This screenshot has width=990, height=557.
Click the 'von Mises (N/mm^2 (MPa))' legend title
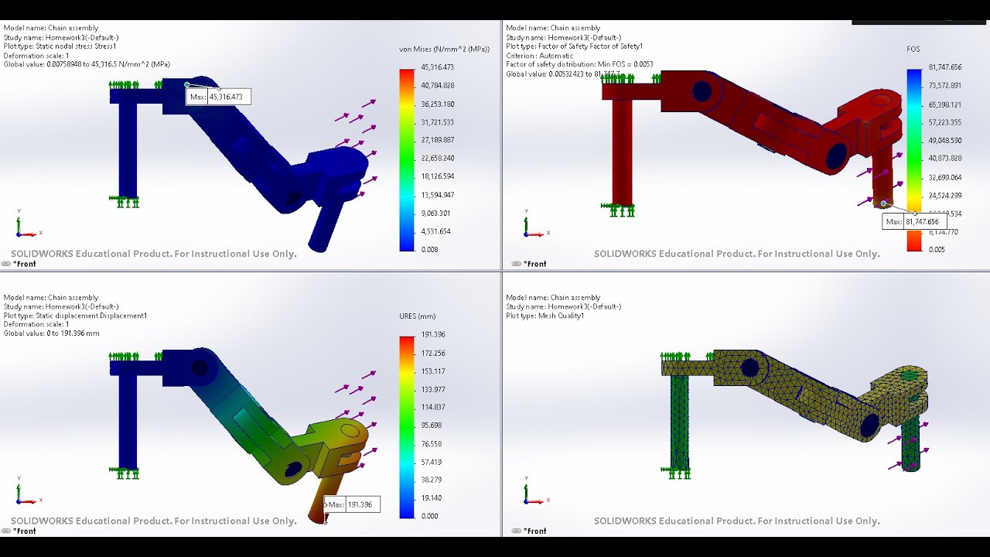click(x=444, y=49)
